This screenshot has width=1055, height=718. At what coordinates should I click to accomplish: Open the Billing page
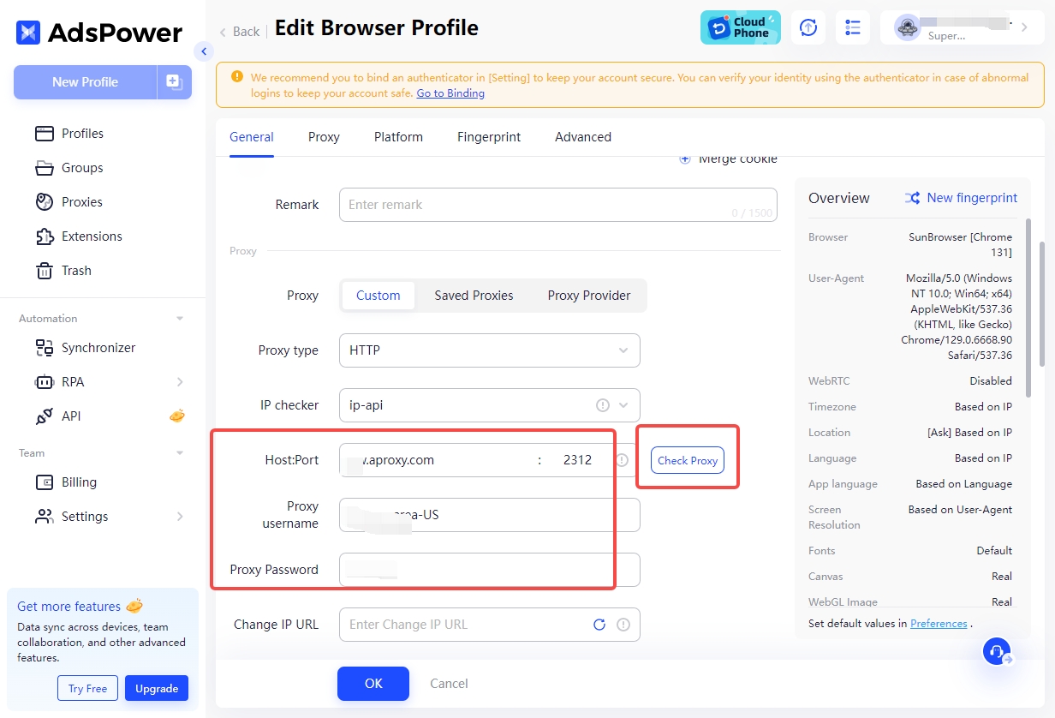(79, 482)
